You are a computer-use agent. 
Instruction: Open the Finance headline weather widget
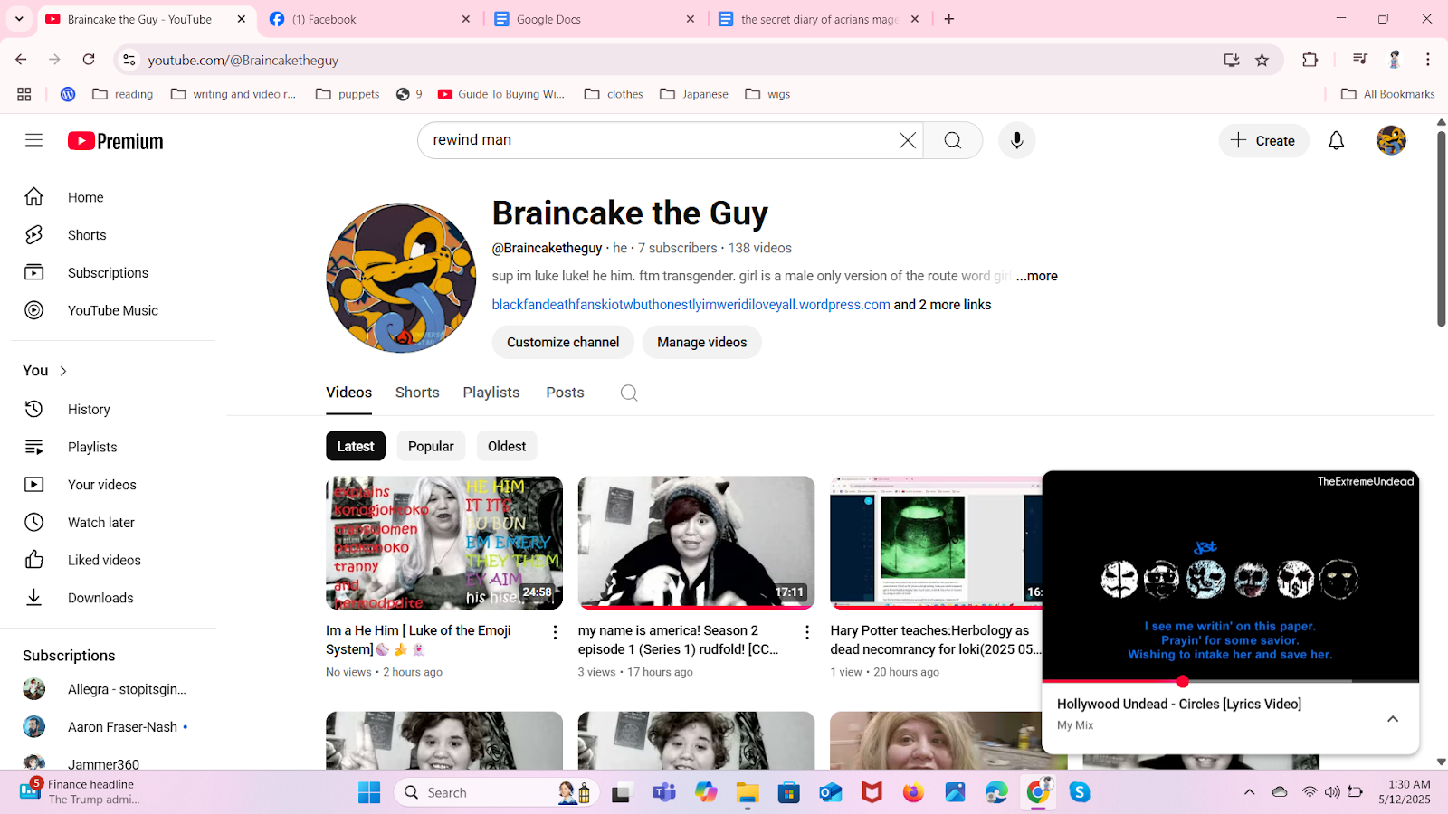point(81,791)
